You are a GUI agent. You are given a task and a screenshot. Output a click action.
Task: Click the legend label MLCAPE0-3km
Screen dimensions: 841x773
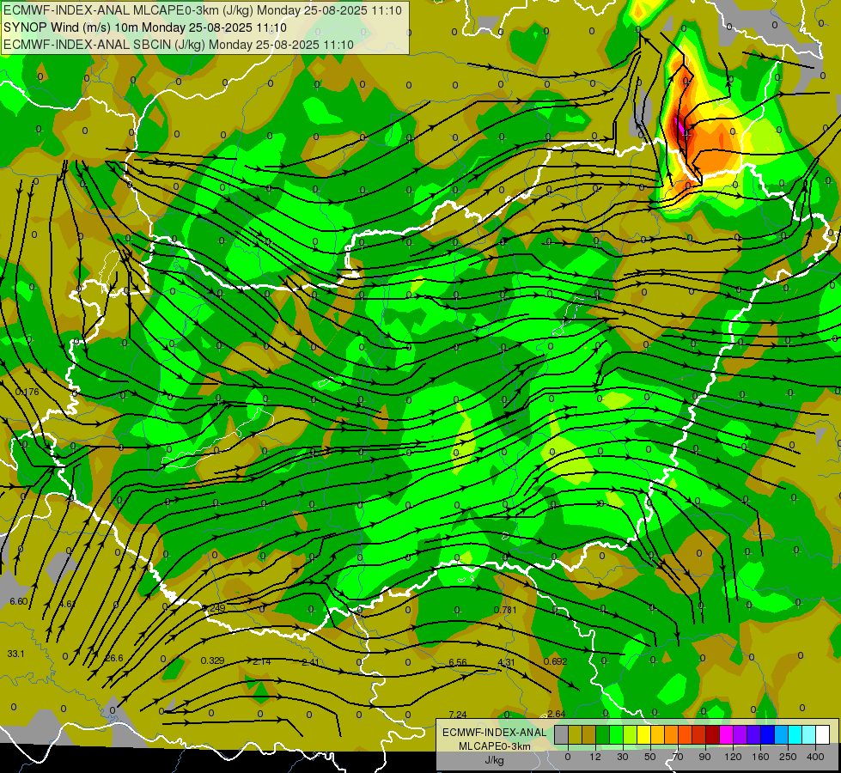tap(494, 746)
